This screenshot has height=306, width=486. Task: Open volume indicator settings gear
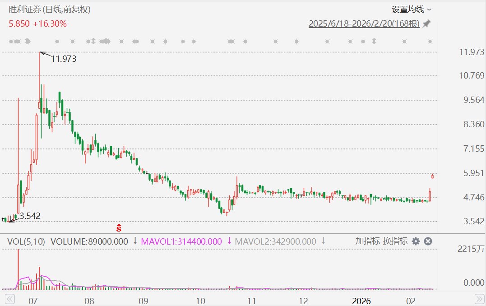coord(416,241)
